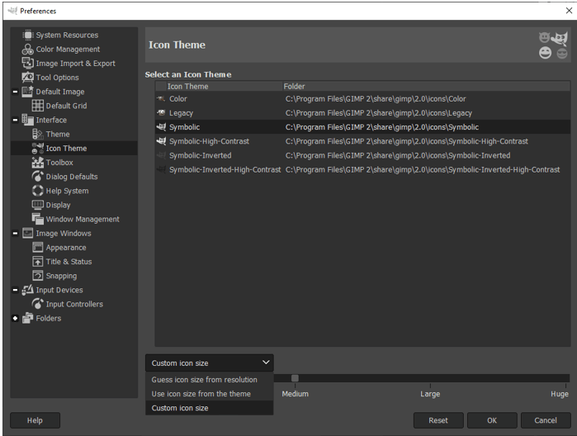577x436 pixels.
Task: Click the Cancel button
Action: (546, 420)
